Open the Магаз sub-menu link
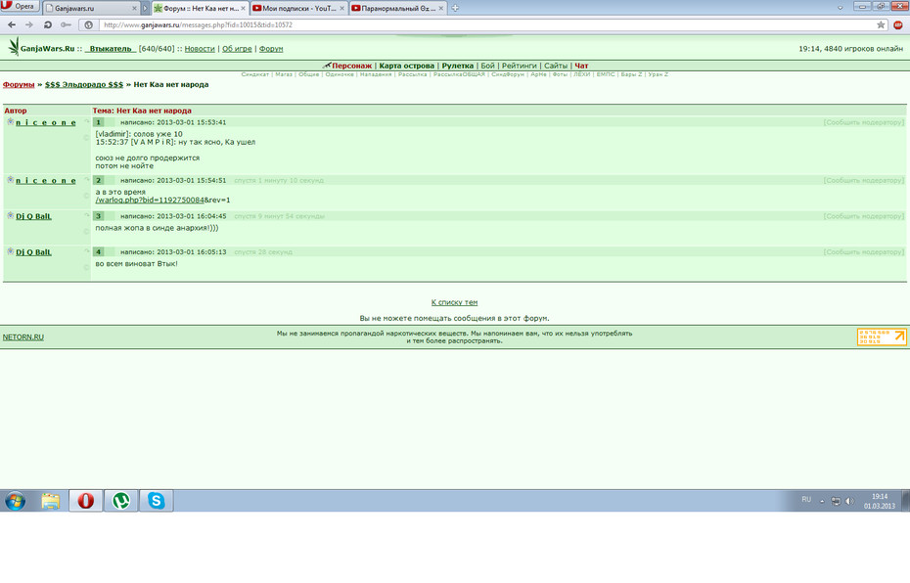910x583 pixels. 284,74
